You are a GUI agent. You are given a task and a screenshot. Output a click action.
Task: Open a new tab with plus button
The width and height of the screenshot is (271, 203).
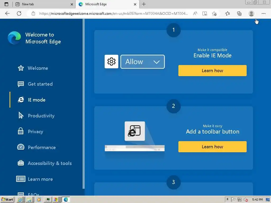click(144, 4)
